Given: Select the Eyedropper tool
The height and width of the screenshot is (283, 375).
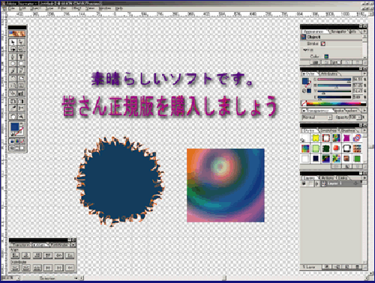Looking at the screenshot, I should pos(13,108).
